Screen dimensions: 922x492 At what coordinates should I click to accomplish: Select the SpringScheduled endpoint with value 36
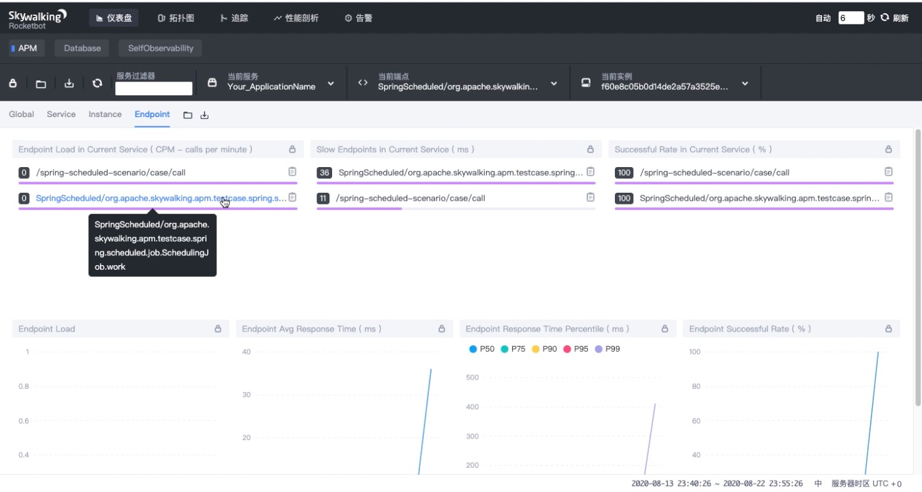(460, 172)
